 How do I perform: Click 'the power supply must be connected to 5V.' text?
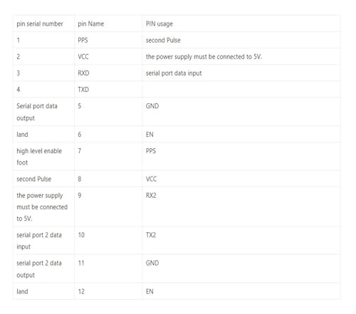(204, 57)
